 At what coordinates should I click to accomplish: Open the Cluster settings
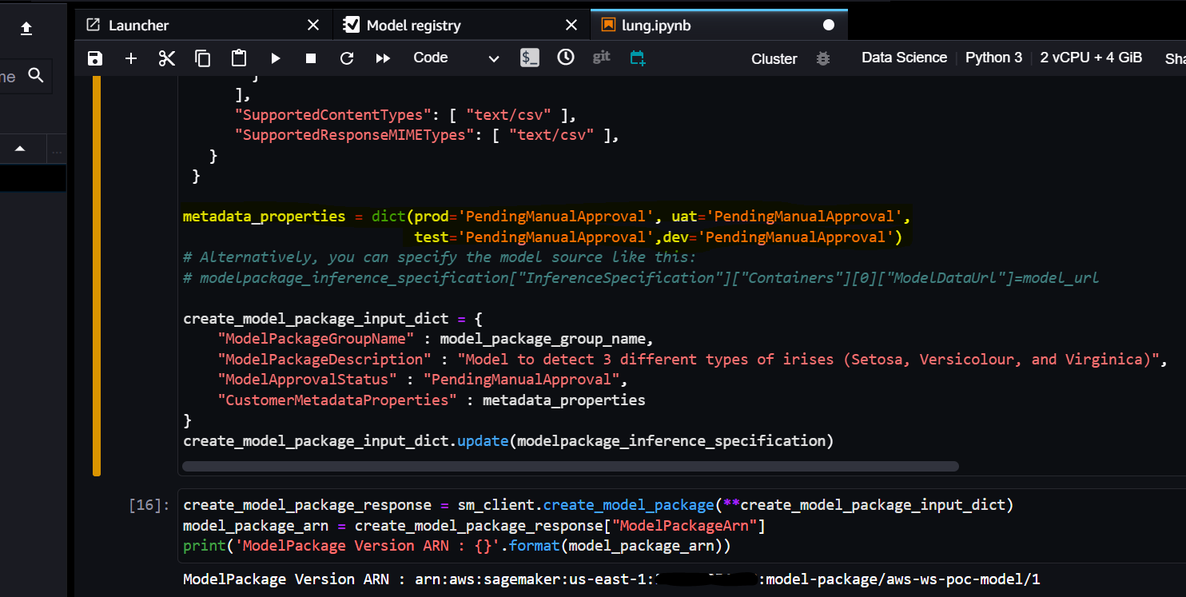click(774, 58)
